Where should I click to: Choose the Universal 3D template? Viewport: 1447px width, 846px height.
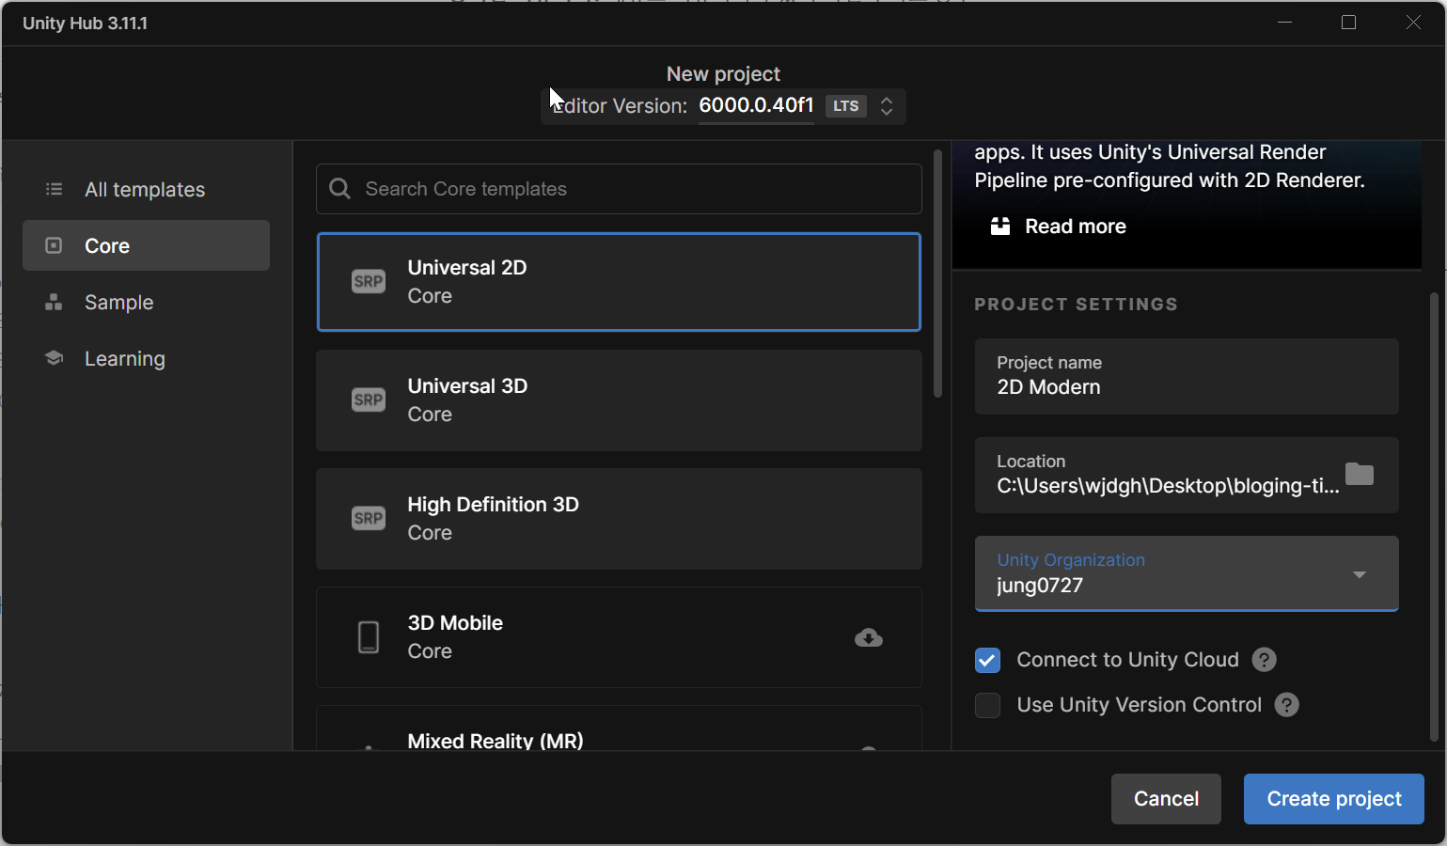click(x=619, y=400)
